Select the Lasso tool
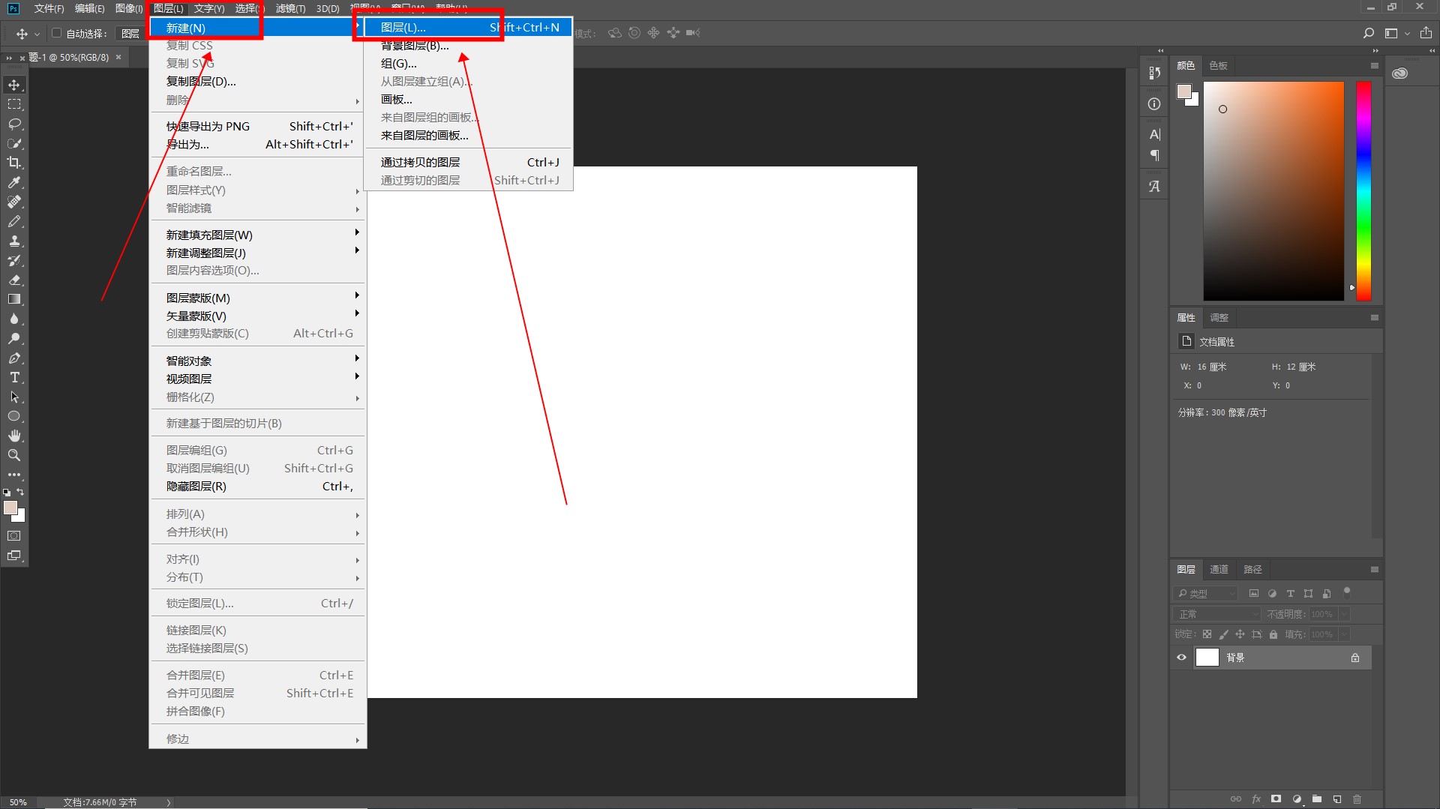This screenshot has height=809, width=1440. pos(14,124)
